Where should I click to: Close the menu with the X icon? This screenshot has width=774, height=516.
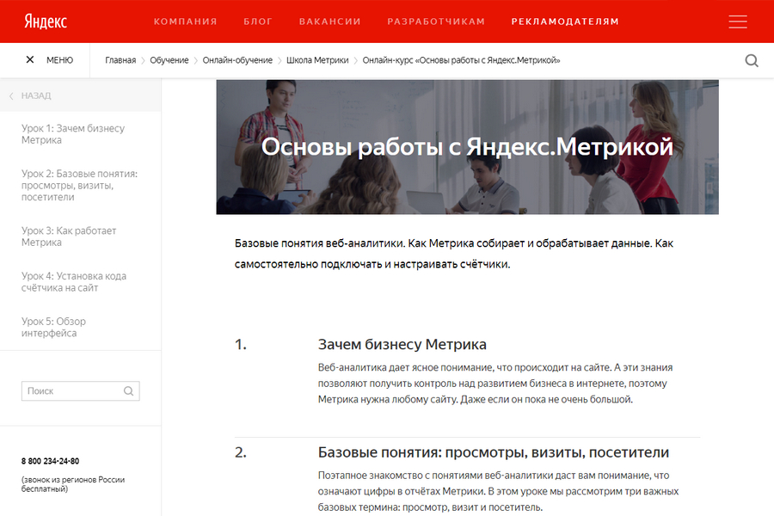click(x=30, y=60)
